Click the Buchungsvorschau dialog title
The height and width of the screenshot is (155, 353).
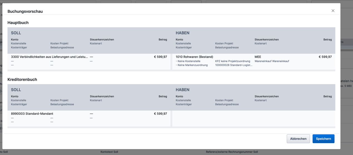click(x=25, y=11)
